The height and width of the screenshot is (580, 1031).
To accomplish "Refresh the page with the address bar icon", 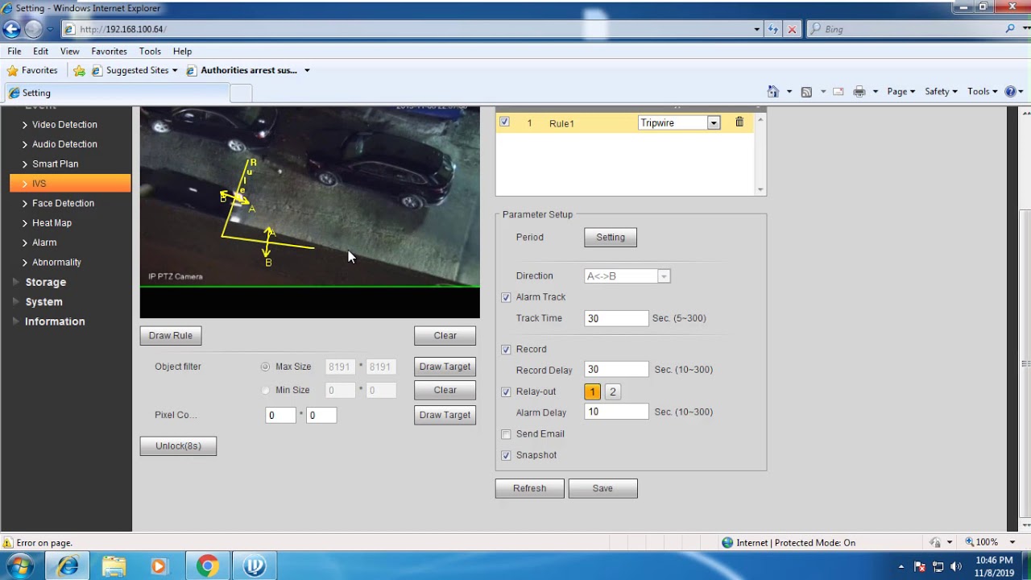I will pos(773,29).
